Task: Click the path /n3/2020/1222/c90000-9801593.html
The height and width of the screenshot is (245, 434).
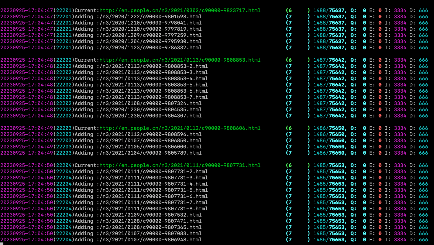Action: point(138,17)
